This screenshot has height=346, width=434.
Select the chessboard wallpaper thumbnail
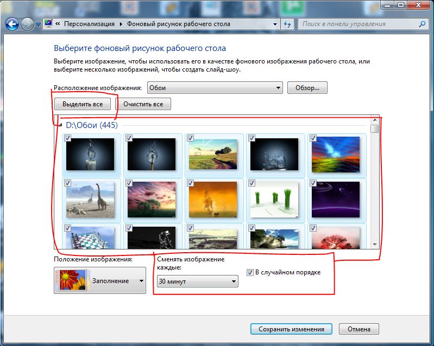point(90,238)
